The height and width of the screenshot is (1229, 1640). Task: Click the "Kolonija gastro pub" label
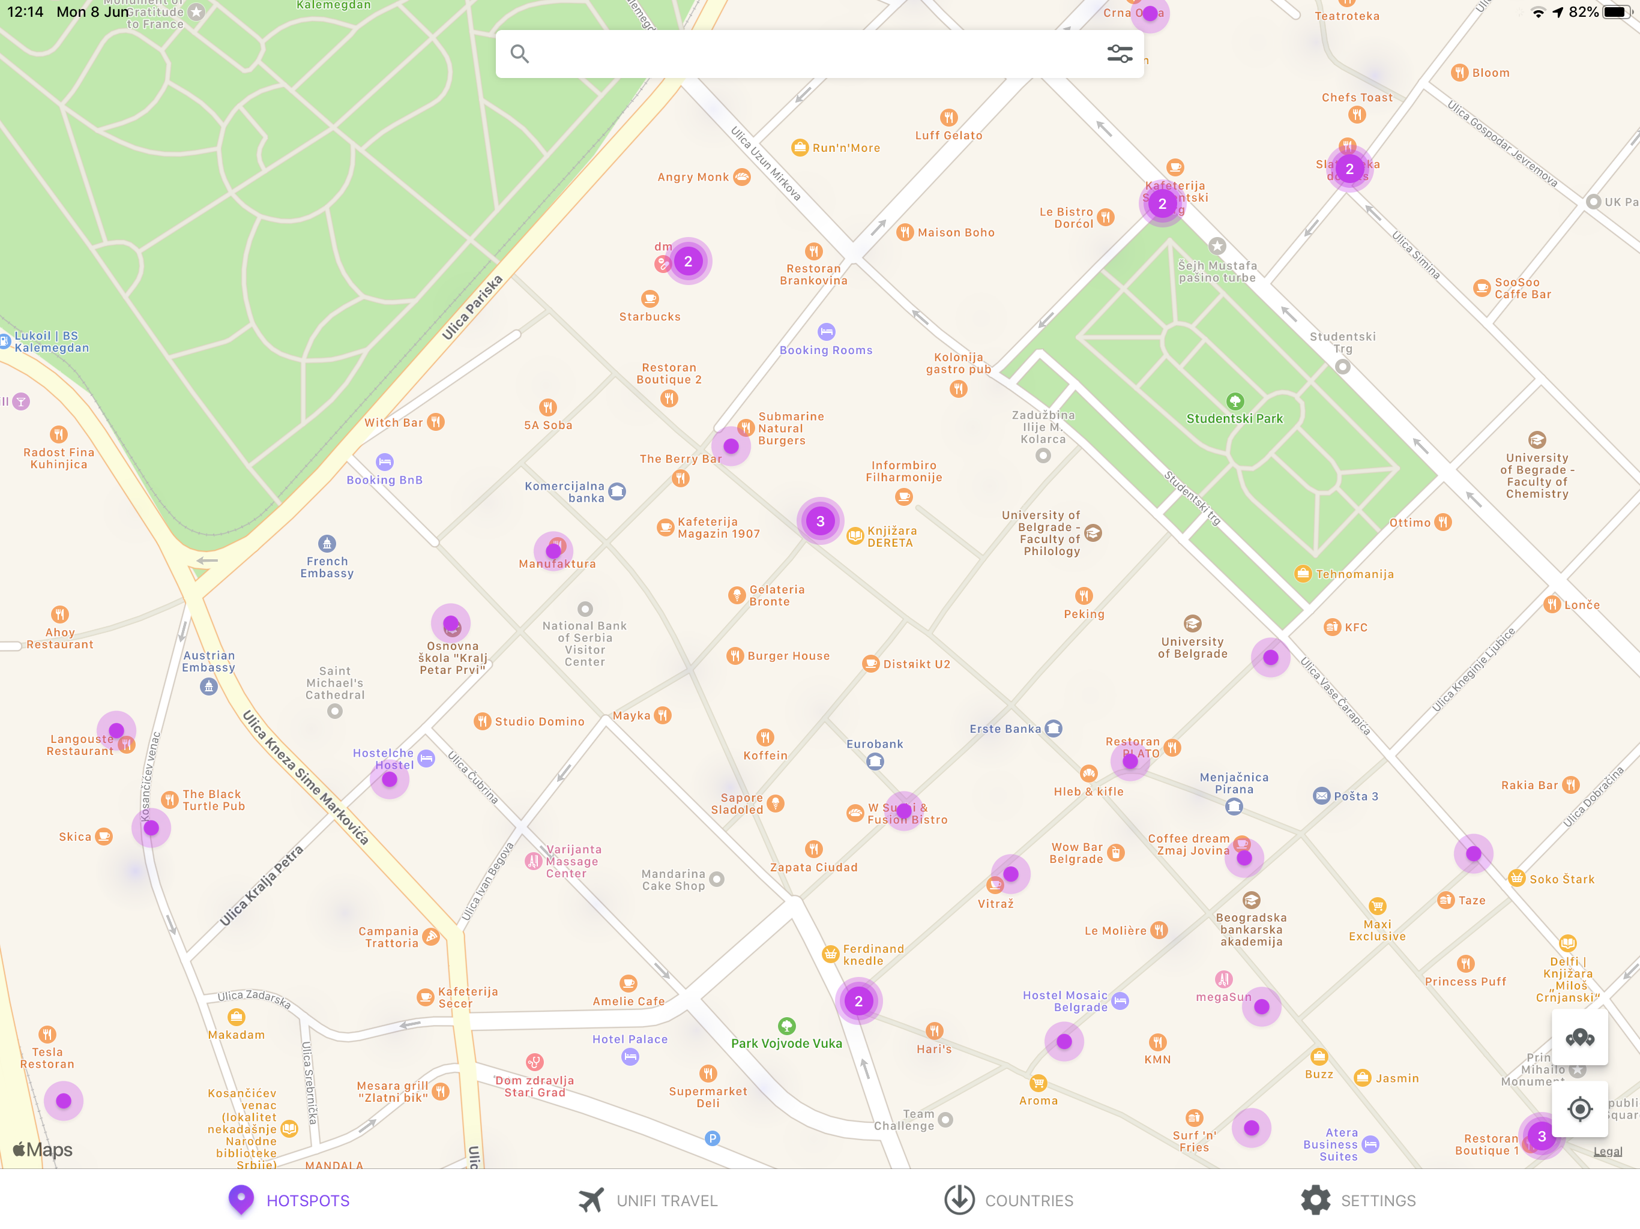coord(958,363)
